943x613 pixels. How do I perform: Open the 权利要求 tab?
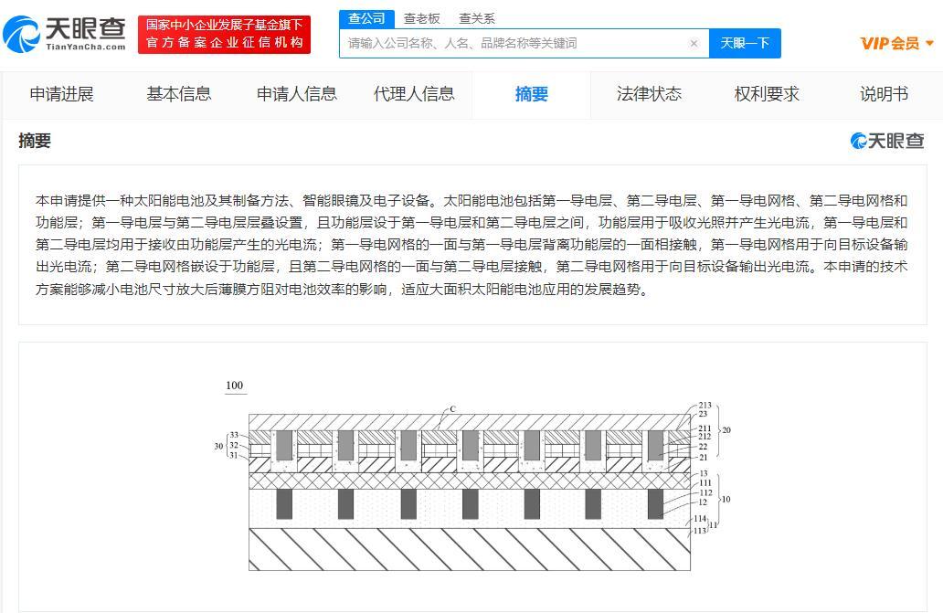[x=766, y=94]
